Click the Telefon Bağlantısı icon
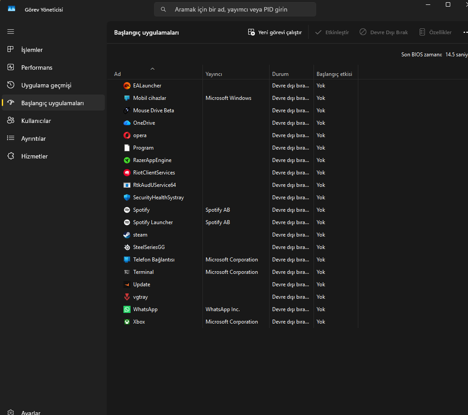This screenshot has height=415, width=468. [127, 260]
